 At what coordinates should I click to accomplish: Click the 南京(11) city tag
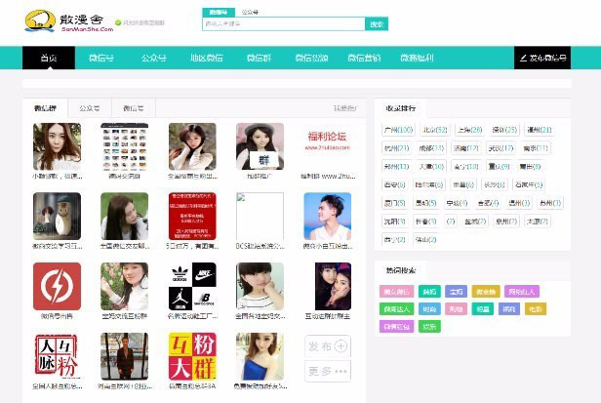[536, 148]
